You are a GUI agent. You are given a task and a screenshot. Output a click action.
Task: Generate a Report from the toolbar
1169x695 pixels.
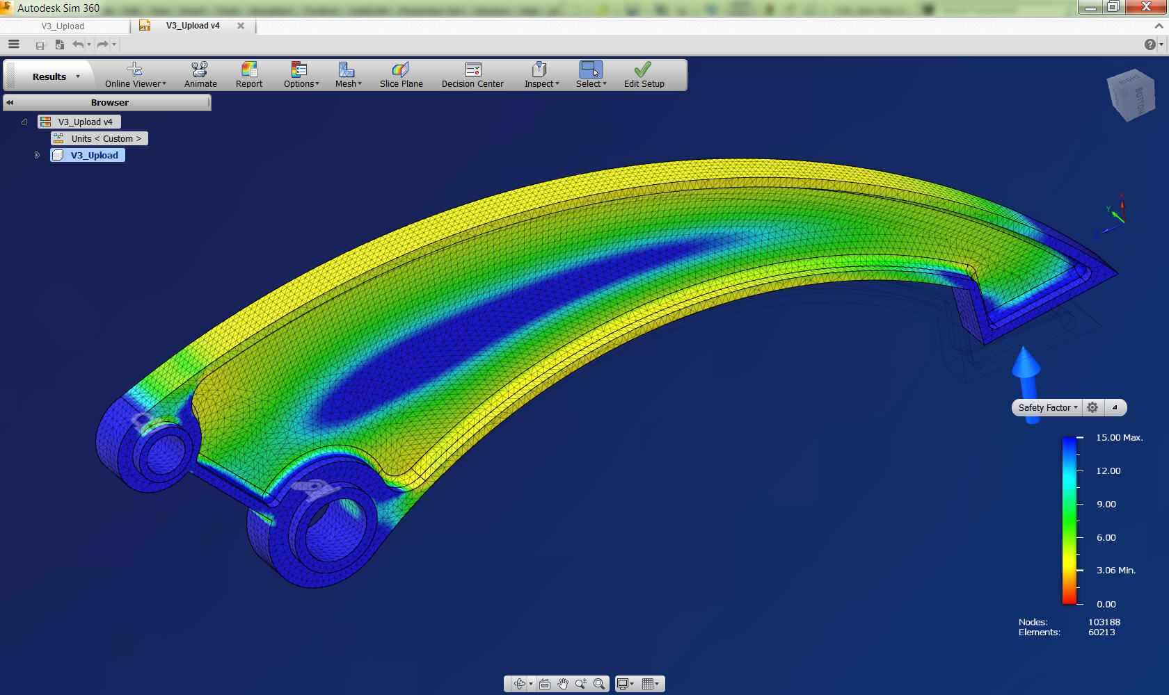point(249,75)
